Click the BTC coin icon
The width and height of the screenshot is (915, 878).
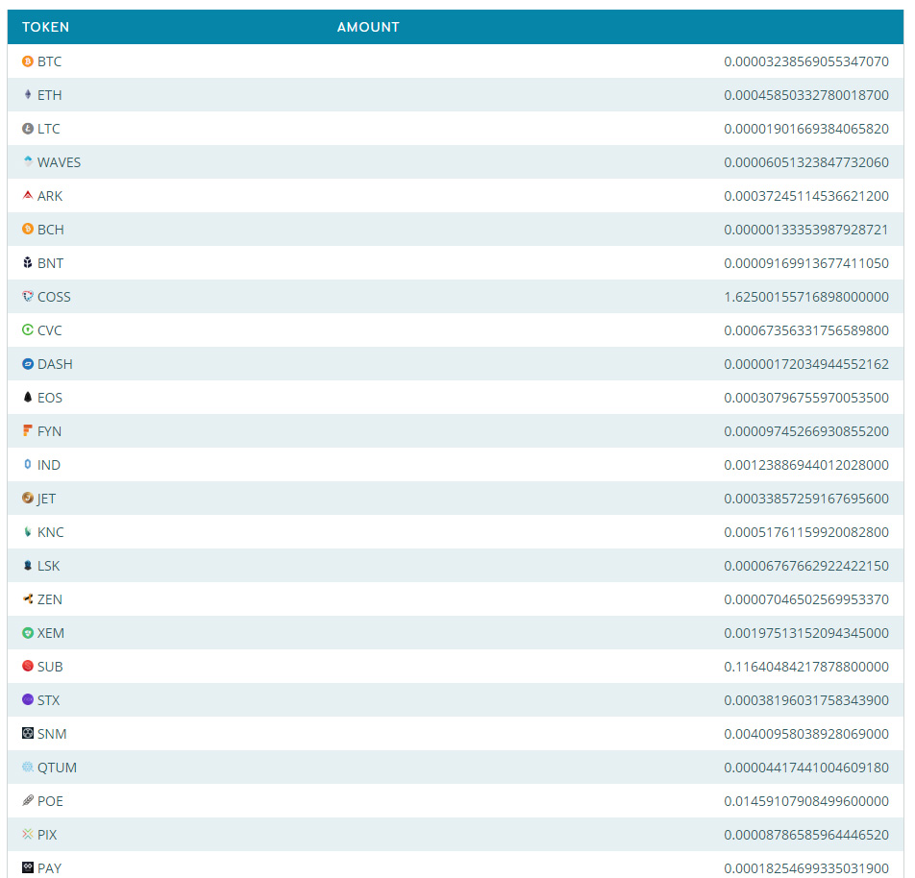[x=28, y=61]
